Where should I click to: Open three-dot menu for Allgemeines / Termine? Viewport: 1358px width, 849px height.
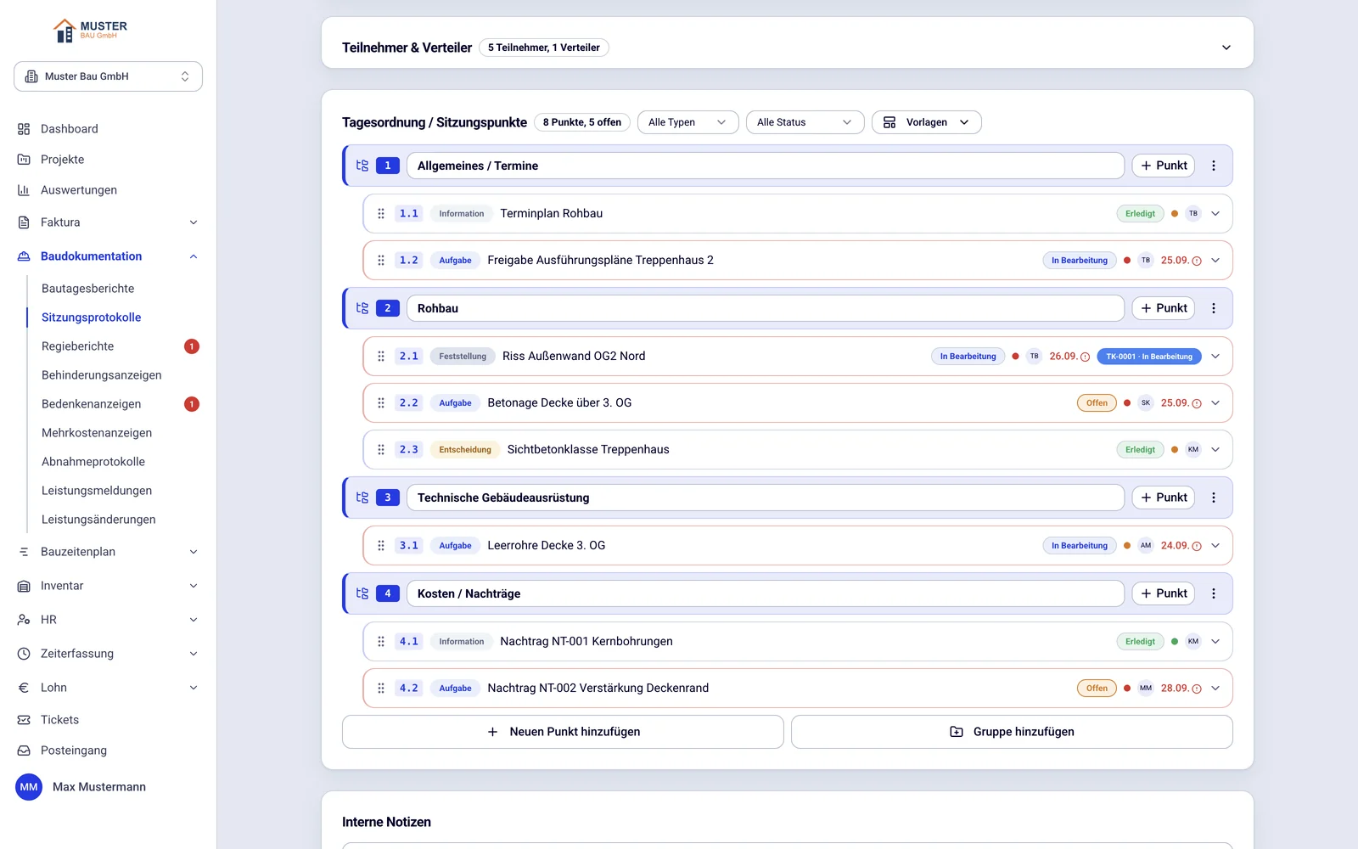pos(1214,166)
